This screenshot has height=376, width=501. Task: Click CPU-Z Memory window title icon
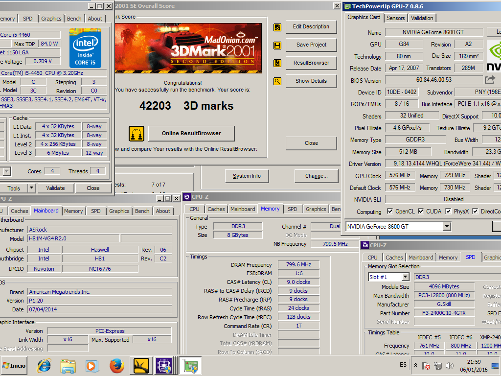pos(186,197)
